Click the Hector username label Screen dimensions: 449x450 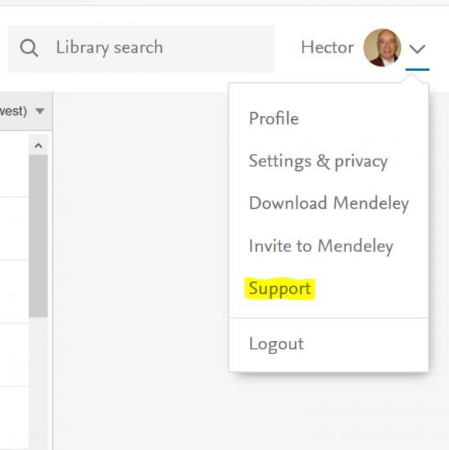pyautogui.click(x=327, y=47)
